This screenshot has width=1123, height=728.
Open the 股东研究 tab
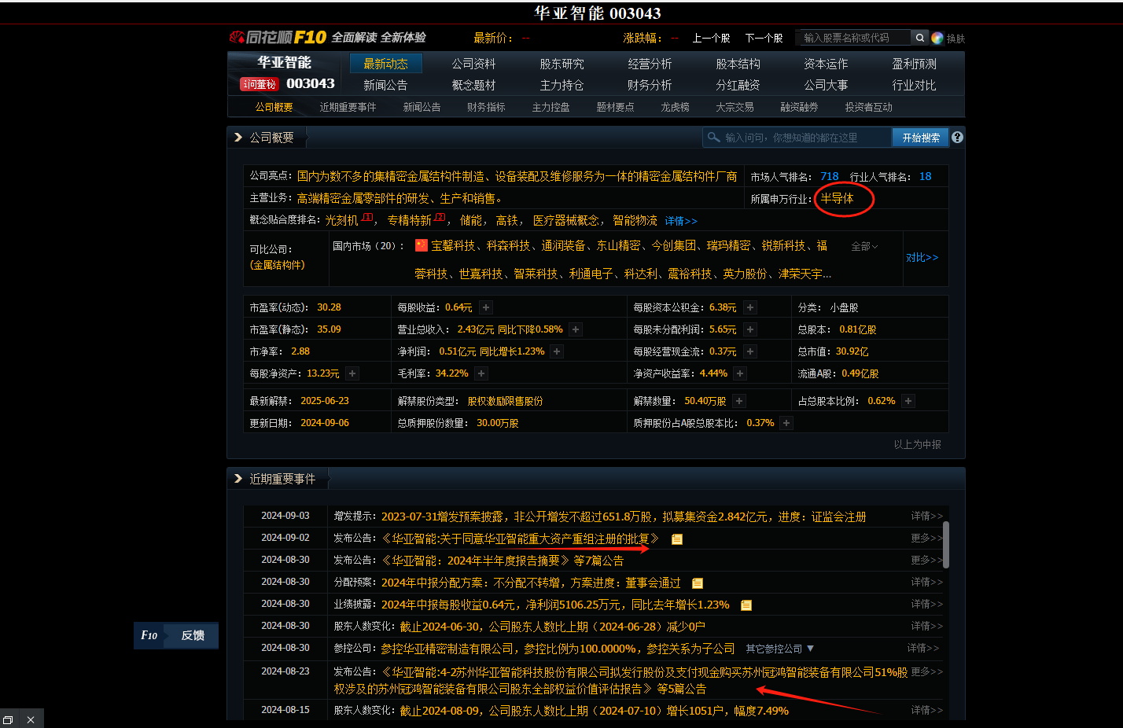pos(561,64)
